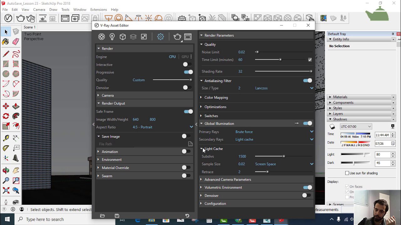
Task: Add a V-Ray sphere light
Action: 118,18
